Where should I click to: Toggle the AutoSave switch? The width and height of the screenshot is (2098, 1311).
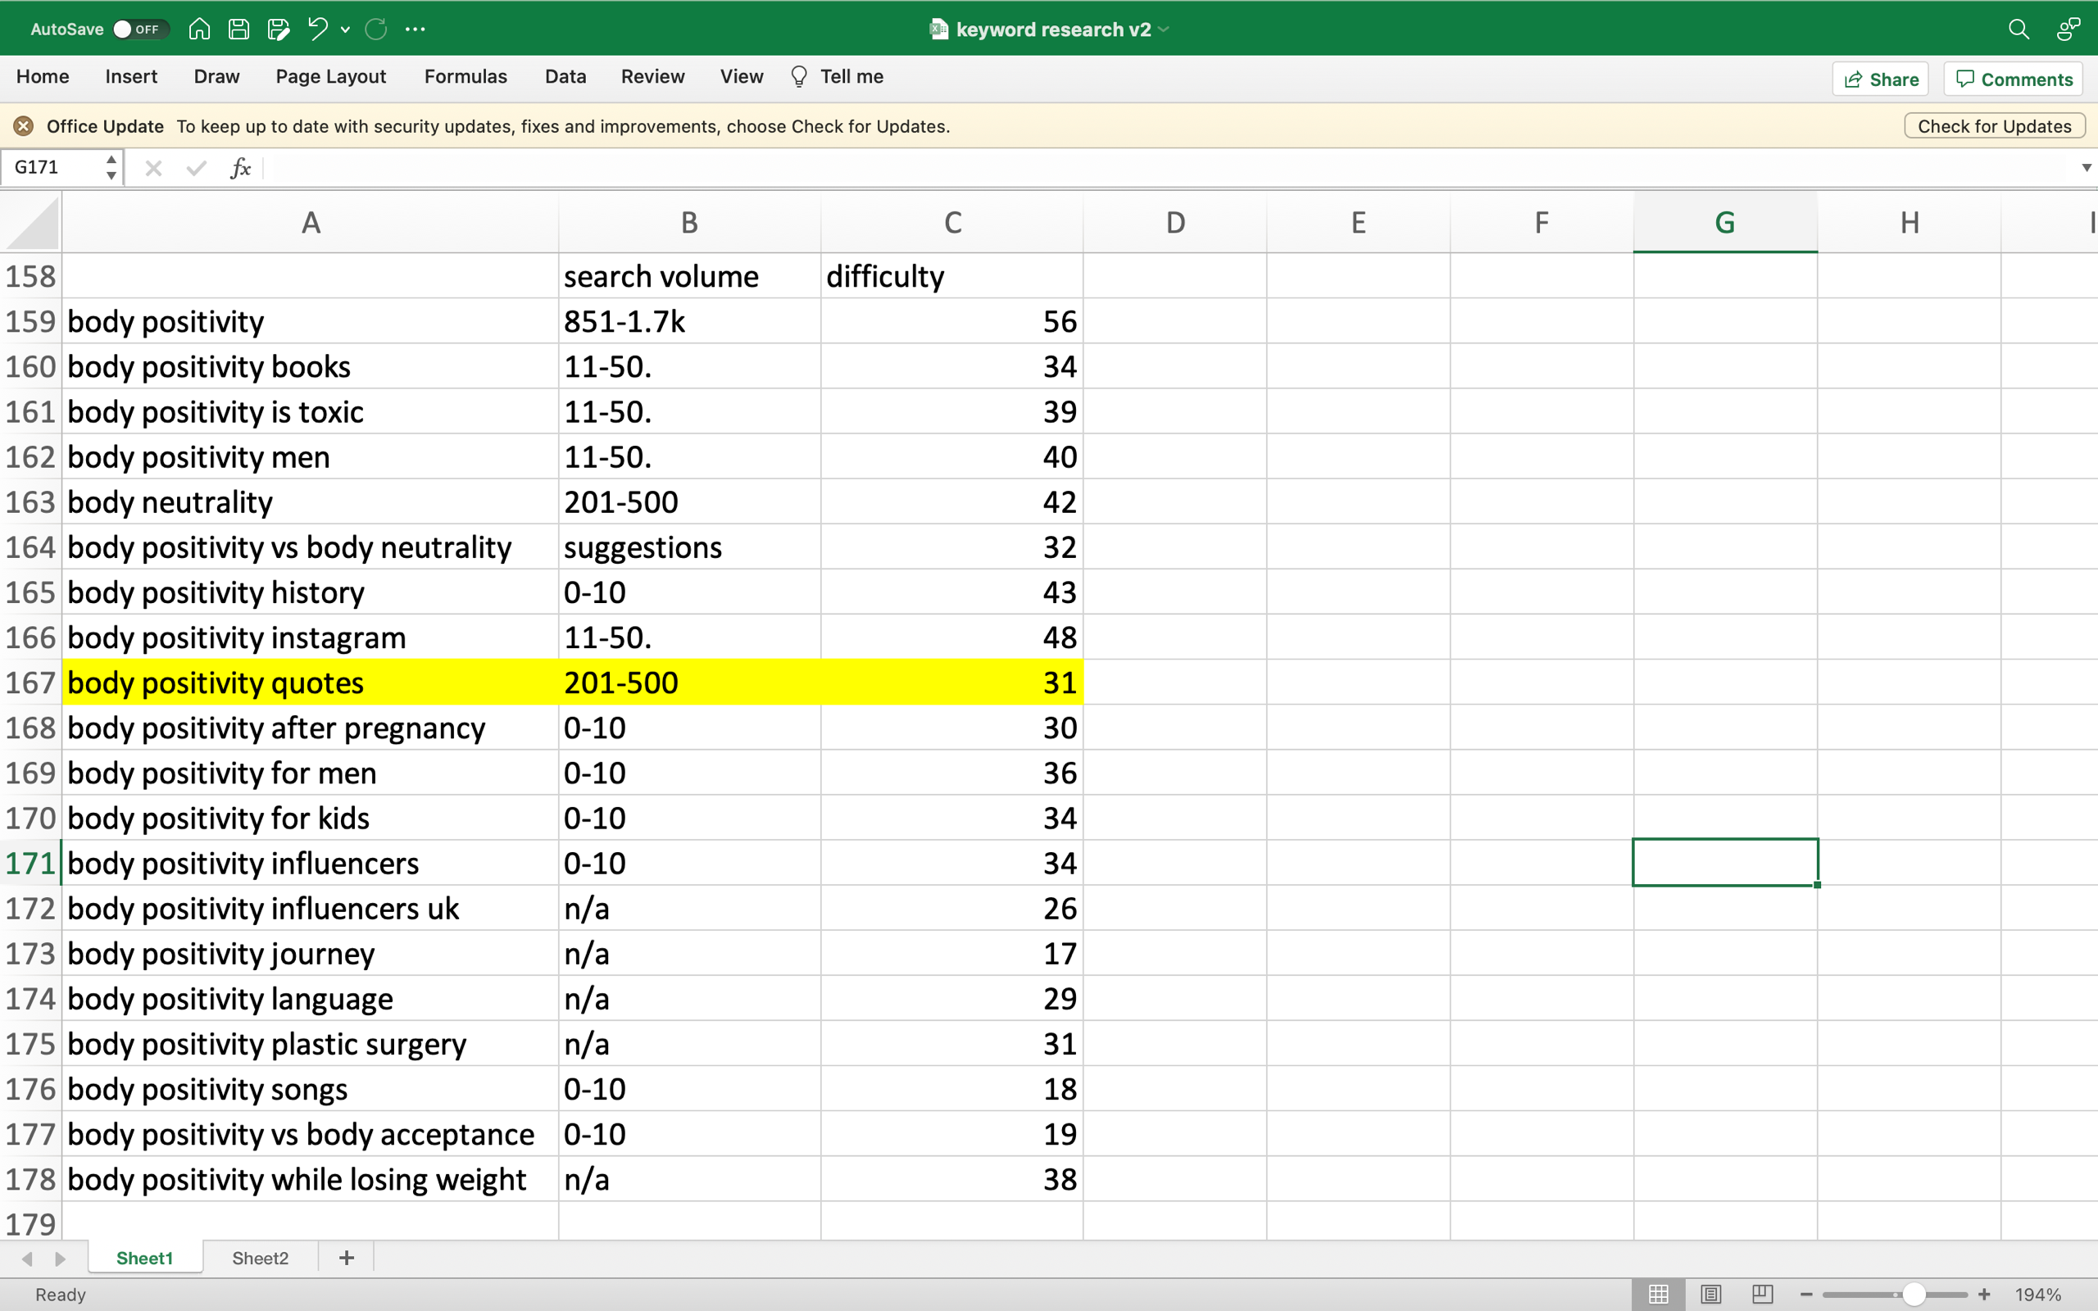pos(140,29)
